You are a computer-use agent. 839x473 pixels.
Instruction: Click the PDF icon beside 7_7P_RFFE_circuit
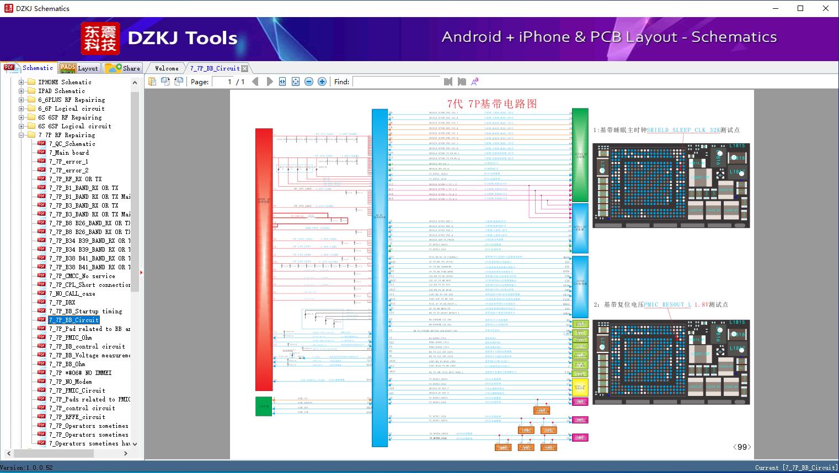[x=41, y=417]
